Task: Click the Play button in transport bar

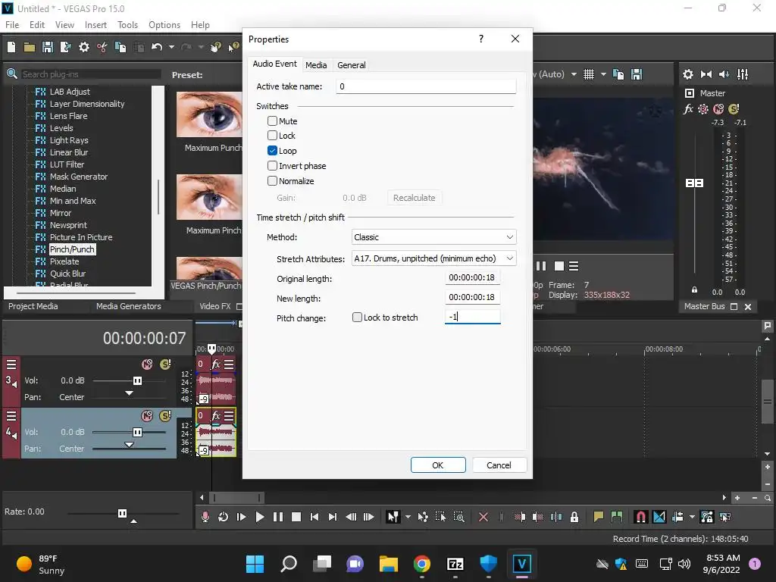Action: (260, 517)
